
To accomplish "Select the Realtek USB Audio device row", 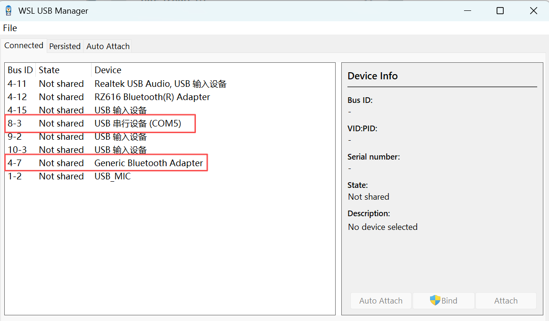I will (160, 84).
